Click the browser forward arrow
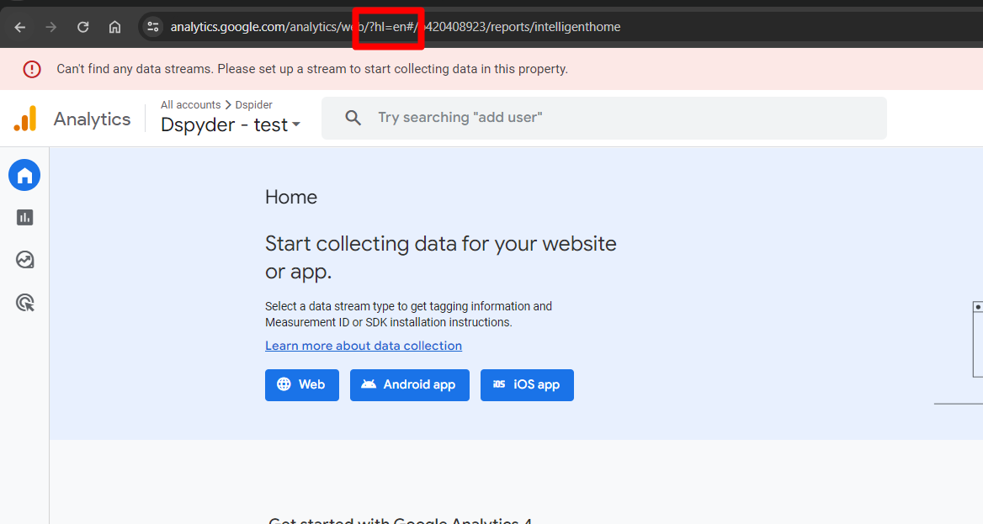The width and height of the screenshot is (983, 524). (51, 27)
